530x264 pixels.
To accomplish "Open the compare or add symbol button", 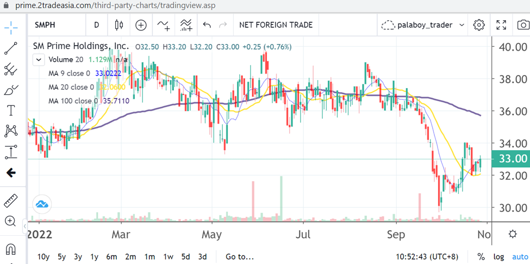I will (x=141, y=24).
